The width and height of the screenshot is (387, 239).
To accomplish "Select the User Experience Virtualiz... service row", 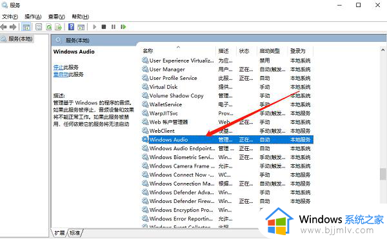I will coord(227,61).
